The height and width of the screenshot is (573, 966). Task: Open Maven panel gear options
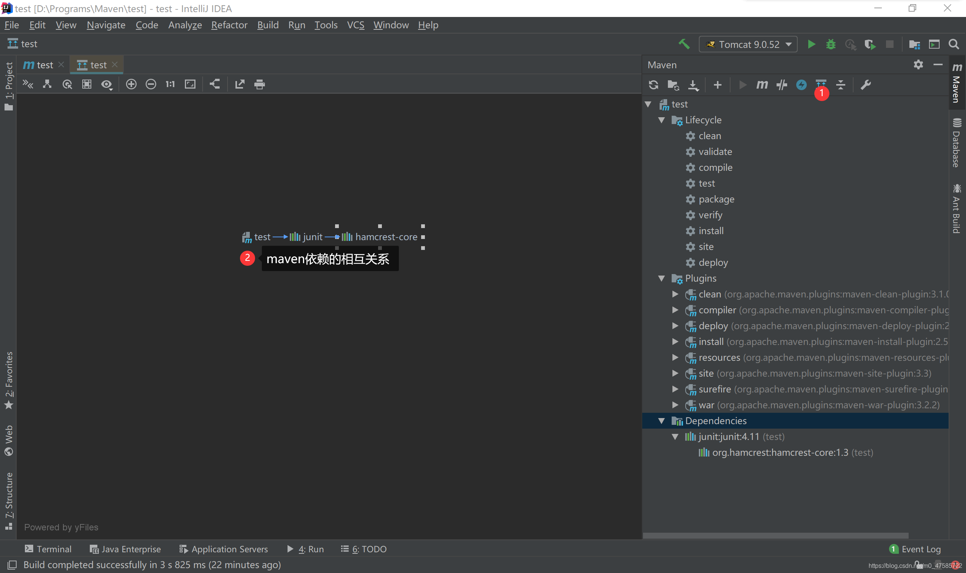point(918,64)
